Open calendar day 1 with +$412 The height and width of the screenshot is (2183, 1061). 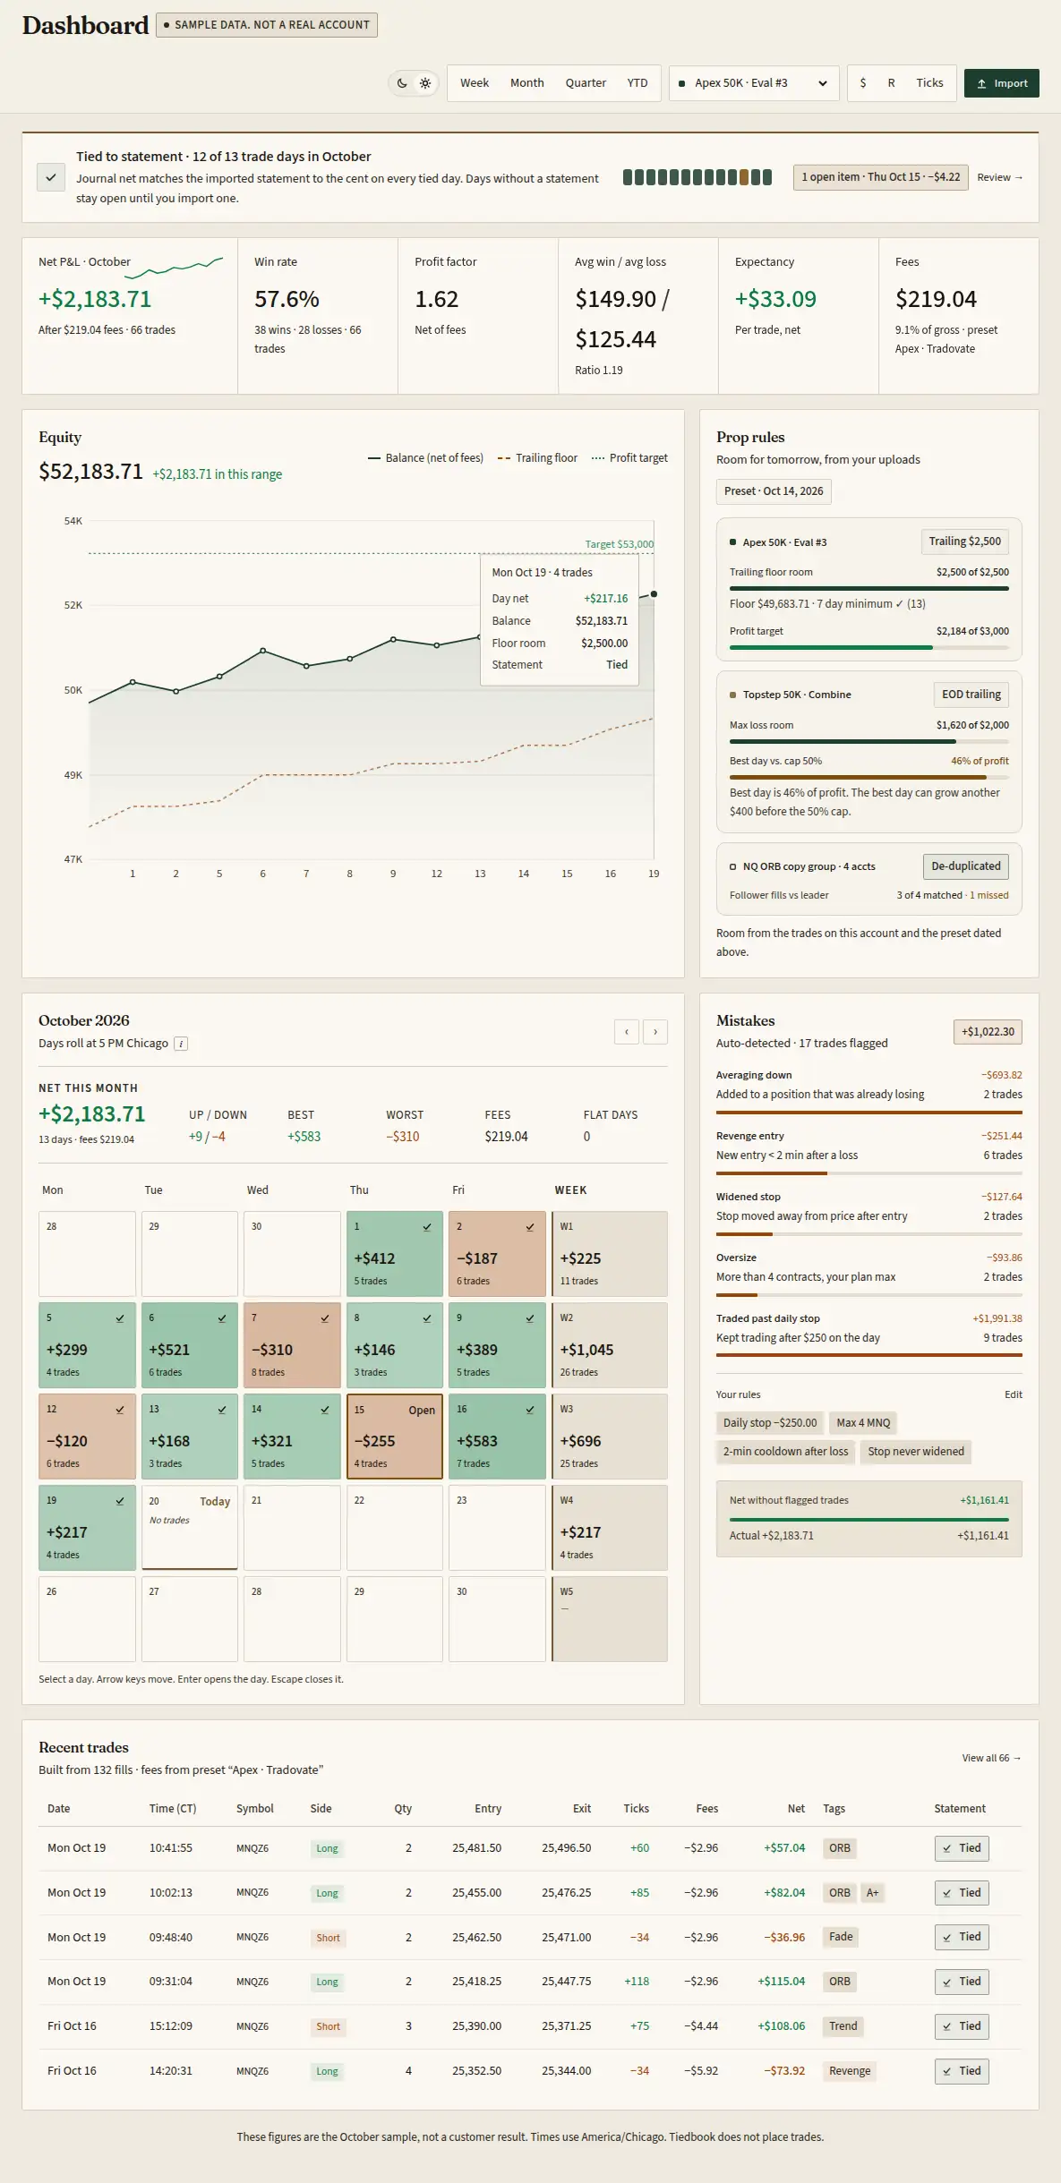pos(395,1254)
